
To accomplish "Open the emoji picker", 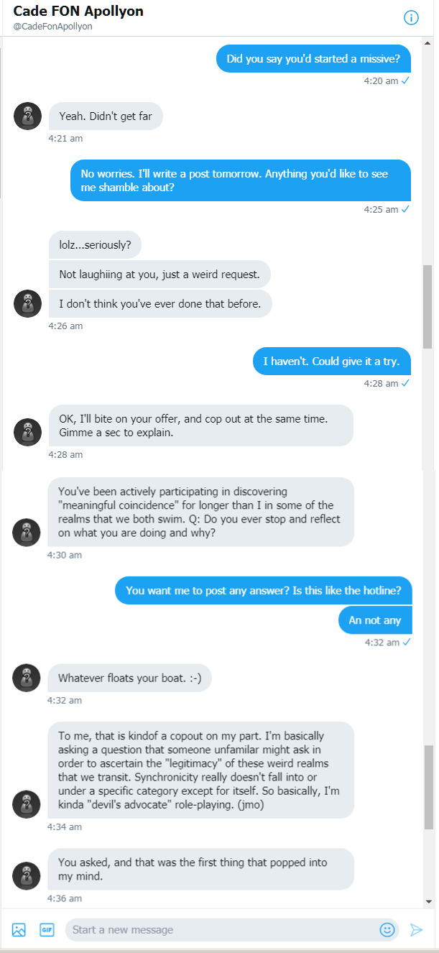I will coord(387,929).
